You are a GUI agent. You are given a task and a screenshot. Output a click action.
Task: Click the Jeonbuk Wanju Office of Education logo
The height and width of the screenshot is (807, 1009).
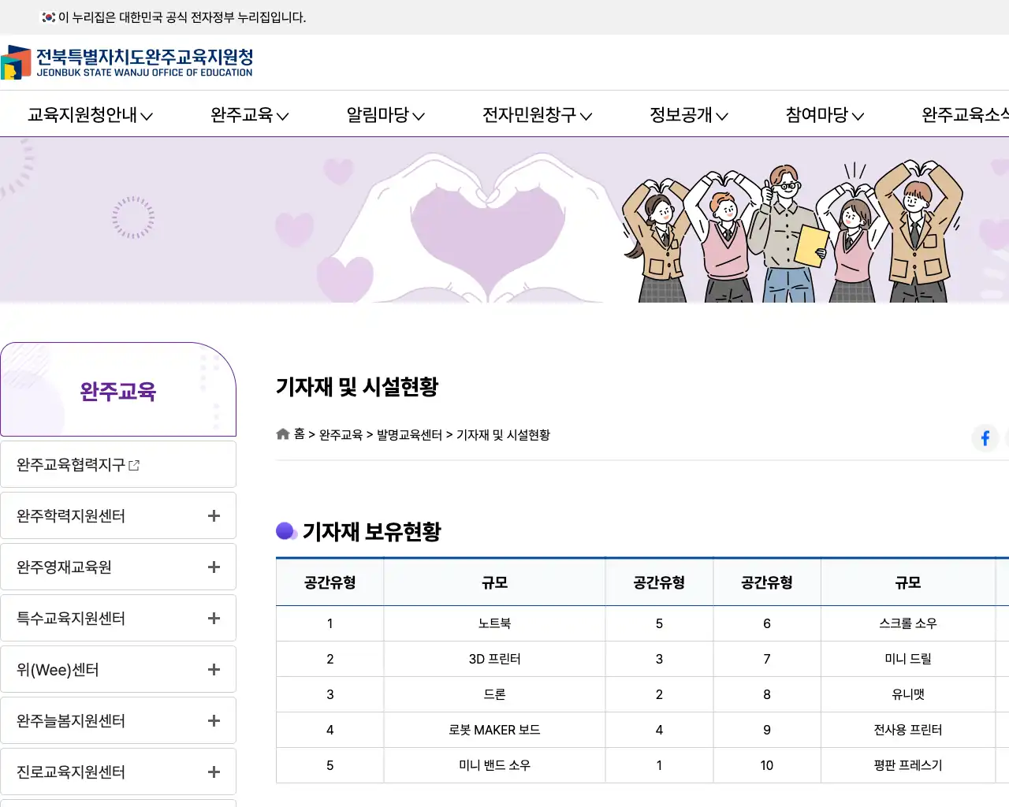pos(127,62)
